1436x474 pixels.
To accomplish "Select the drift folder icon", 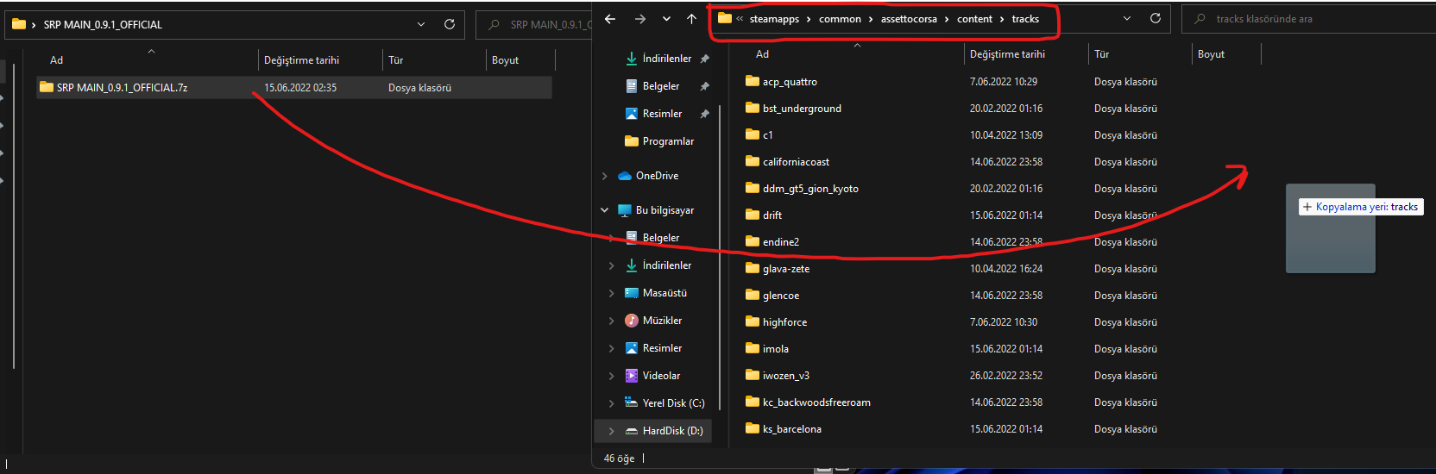I will [x=753, y=215].
